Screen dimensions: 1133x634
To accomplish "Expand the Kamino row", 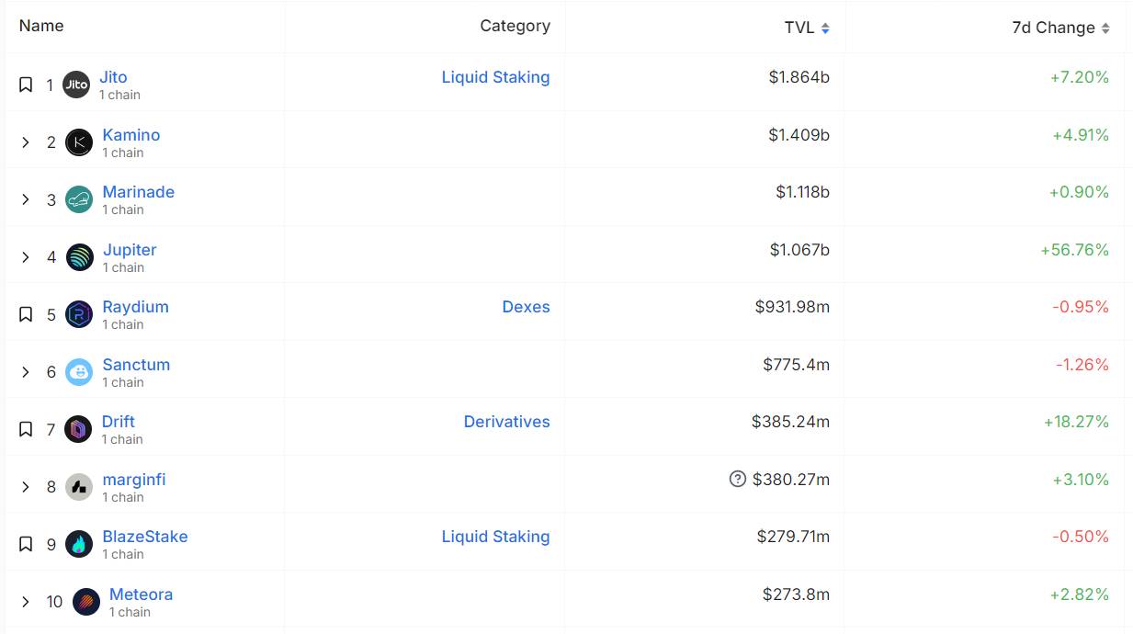I will pos(26,142).
